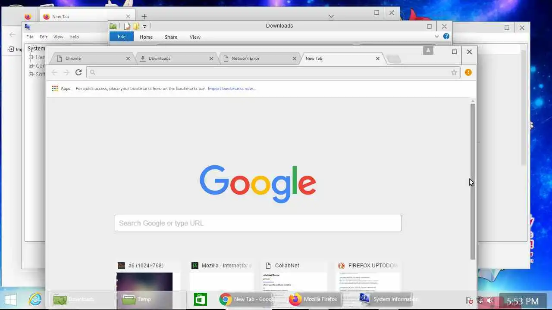Expand the third System Information tree node
The width and height of the screenshot is (552, 310).
(x=31, y=74)
